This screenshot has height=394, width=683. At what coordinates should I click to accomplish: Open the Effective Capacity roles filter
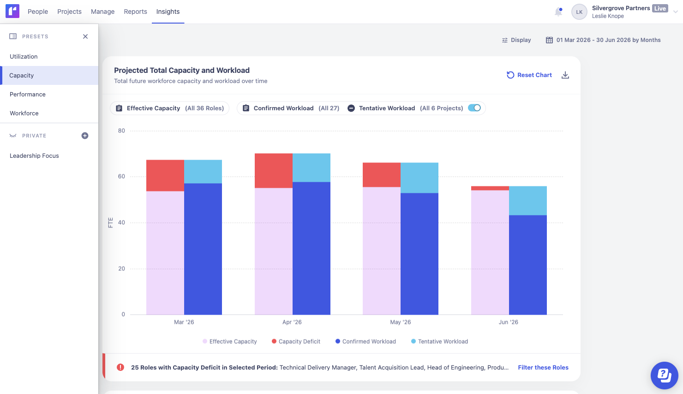(169, 108)
